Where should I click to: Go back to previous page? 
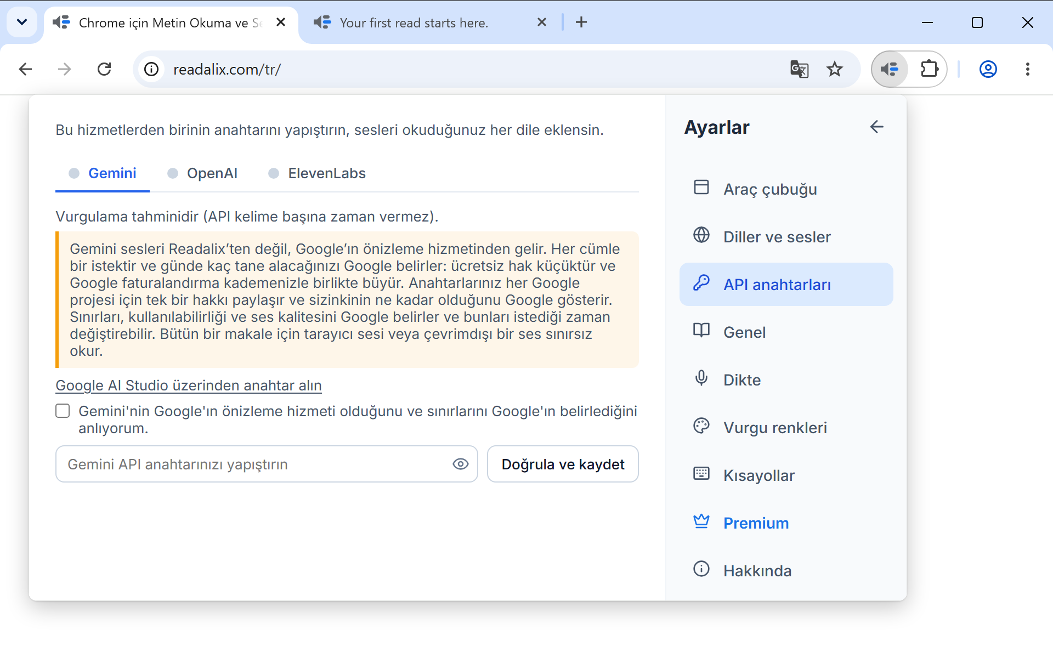coord(25,70)
